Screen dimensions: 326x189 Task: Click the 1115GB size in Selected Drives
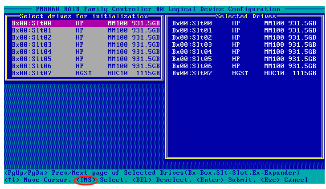pyautogui.click(x=304, y=73)
